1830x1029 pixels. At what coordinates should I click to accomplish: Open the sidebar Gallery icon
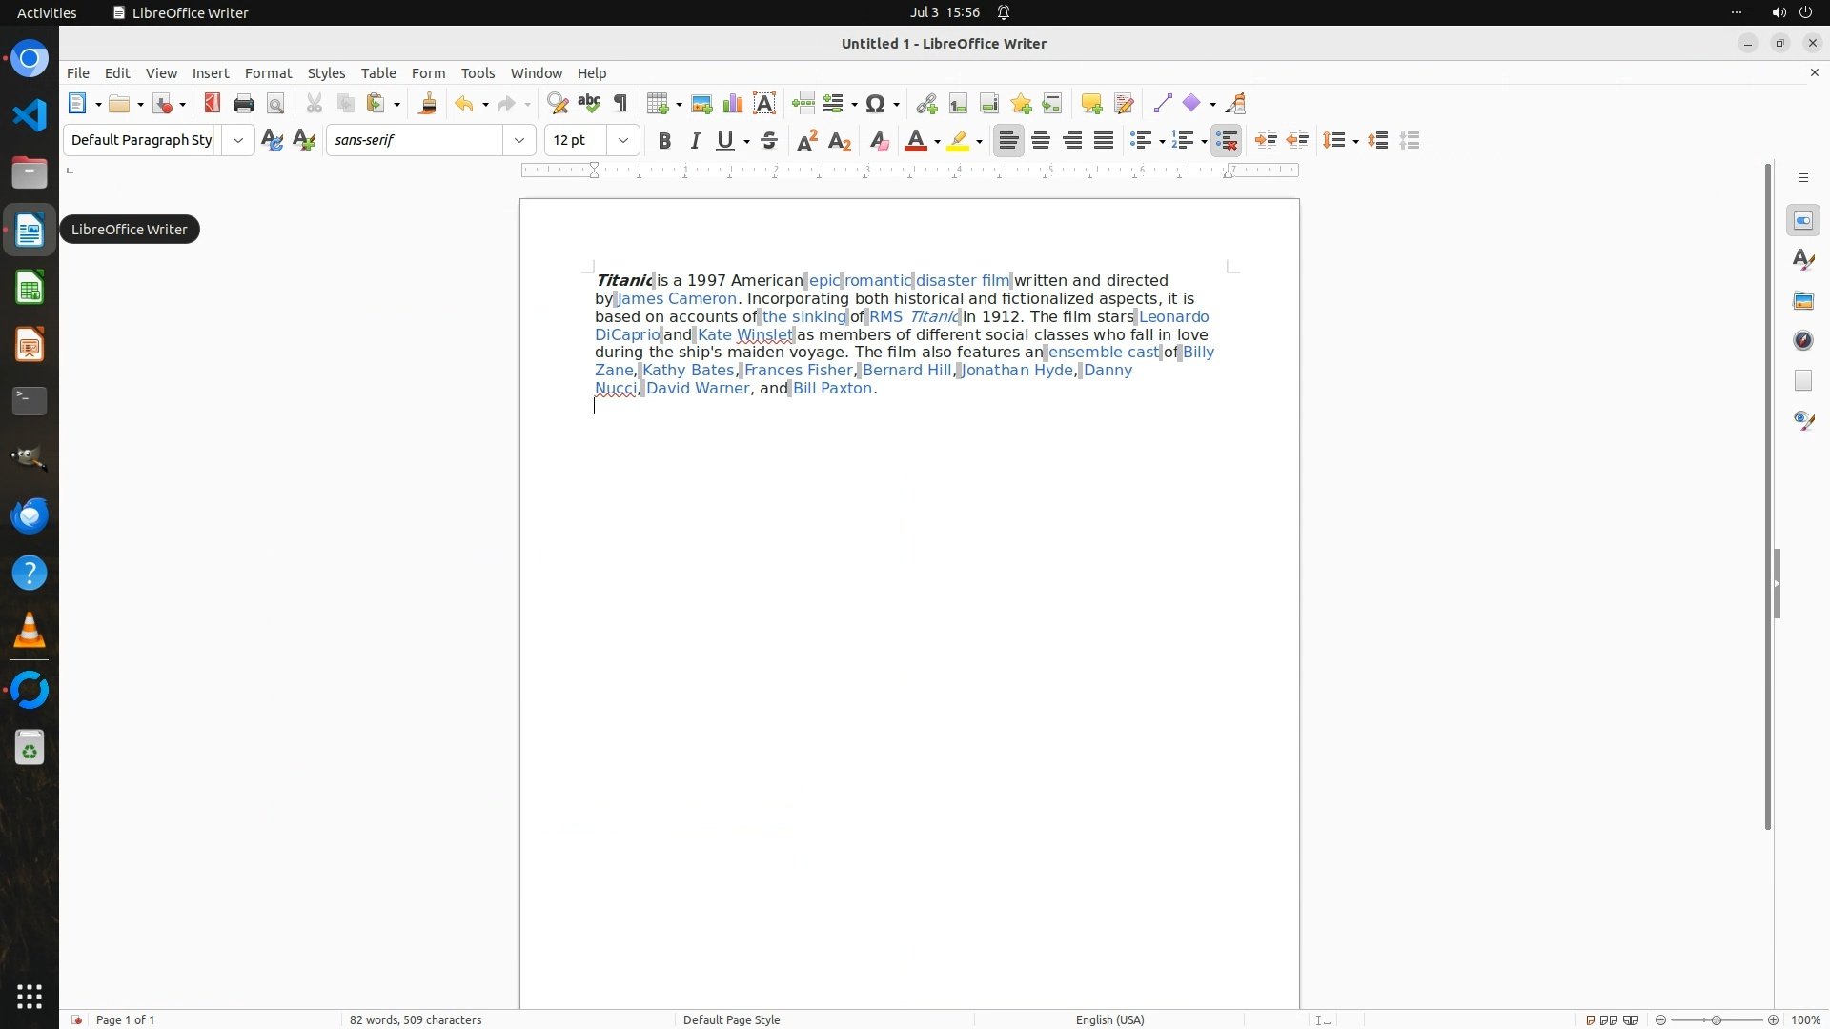pyautogui.click(x=1803, y=301)
